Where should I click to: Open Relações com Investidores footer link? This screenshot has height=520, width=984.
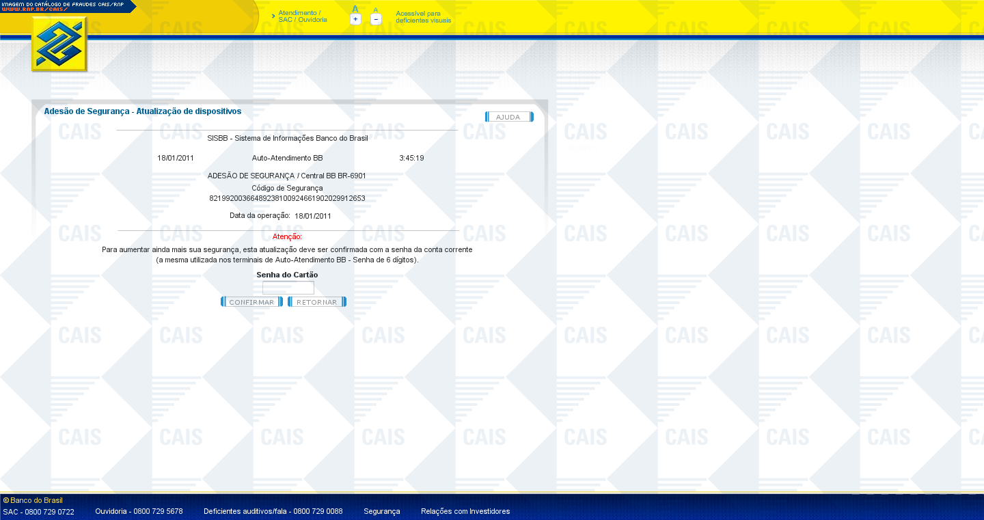(465, 511)
